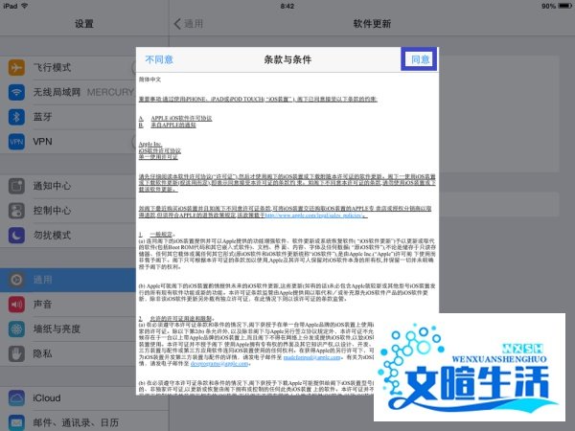Click the 软件更新 page title
Viewport: 575px width, 431px height.
coord(372,24)
